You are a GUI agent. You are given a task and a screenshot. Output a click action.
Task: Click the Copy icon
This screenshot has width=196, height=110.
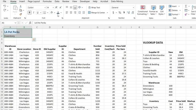coord(21,10)
